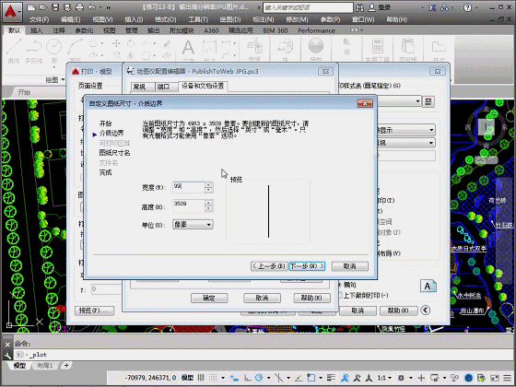This screenshot has height=387, width=516.
Task: Click the Undo arrow in quick access toolbar
Action: pyautogui.click(x=92, y=7)
